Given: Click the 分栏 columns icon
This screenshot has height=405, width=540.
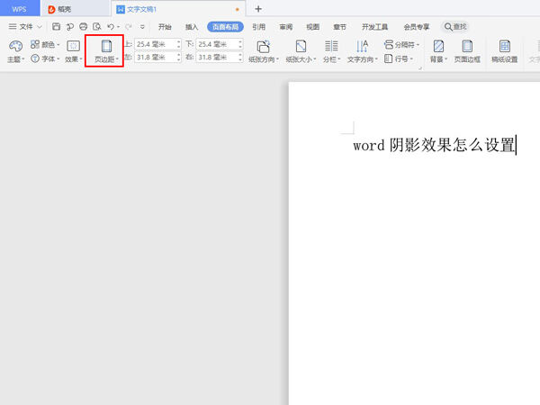Looking at the screenshot, I should [331, 46].
